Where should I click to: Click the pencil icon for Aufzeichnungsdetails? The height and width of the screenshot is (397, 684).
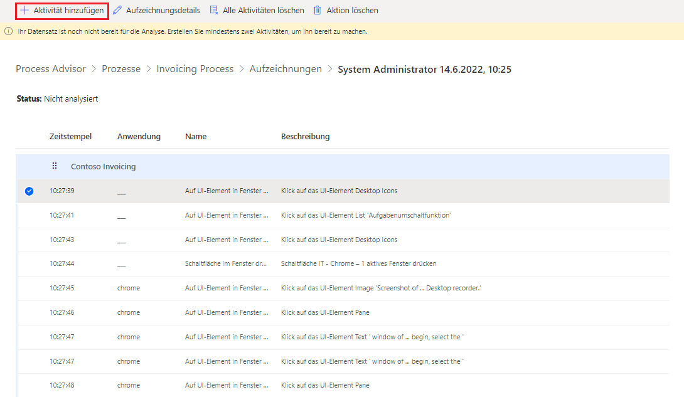[117, 11]
